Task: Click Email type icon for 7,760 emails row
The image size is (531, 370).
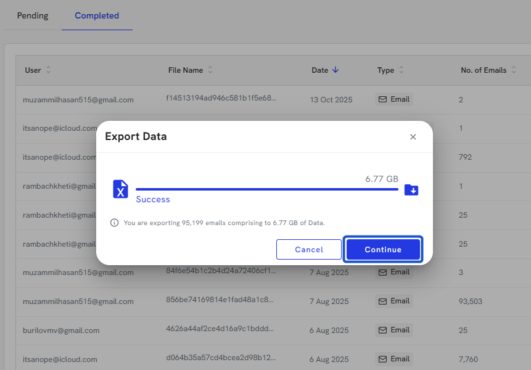Action: pos(382,359)
